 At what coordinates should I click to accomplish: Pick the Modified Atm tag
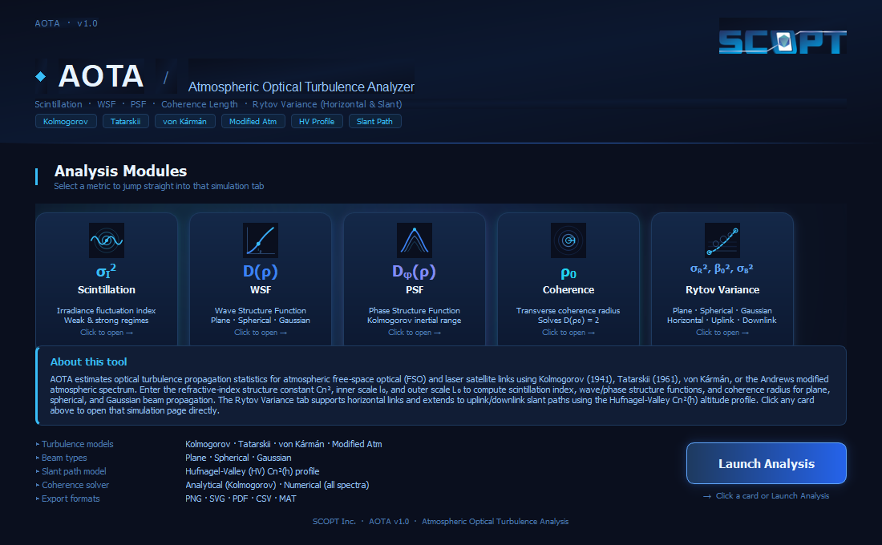(x=253, y=122)
